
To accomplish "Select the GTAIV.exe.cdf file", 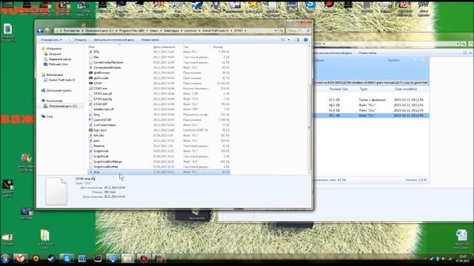I will click(102, 94).
